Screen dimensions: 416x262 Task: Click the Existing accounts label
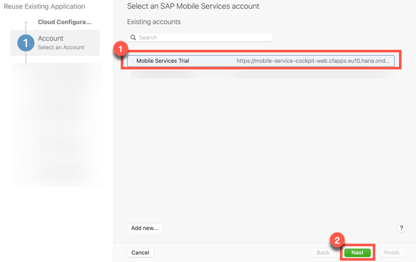tap(154, 22)
